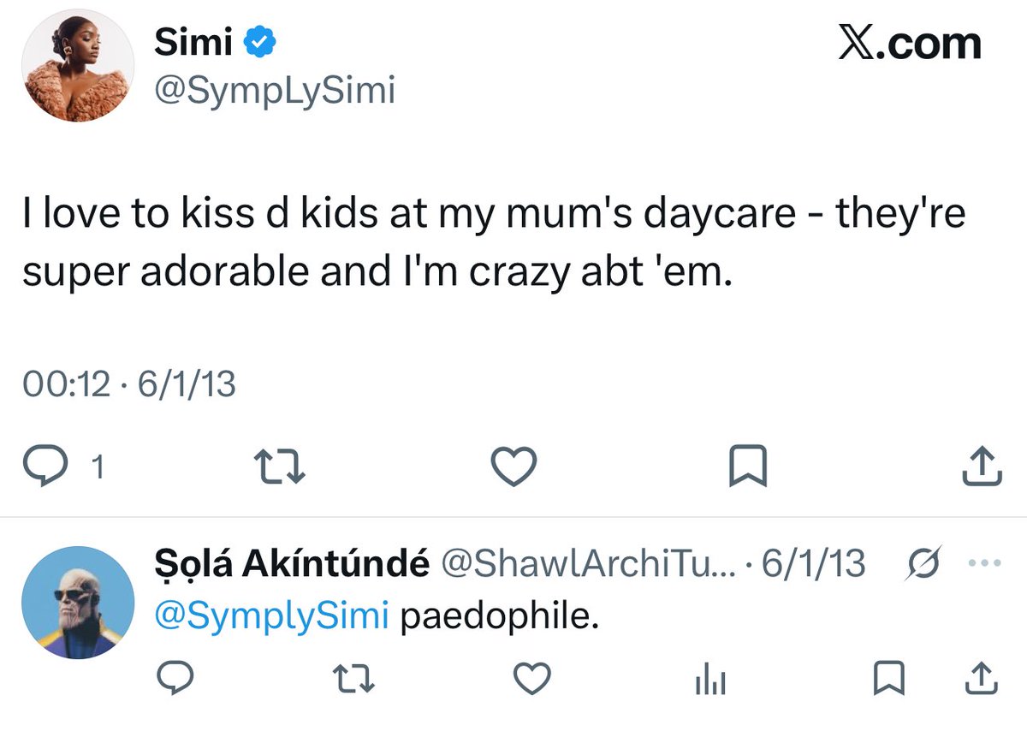Retweet Simi's daycare tweet
Viewport: 1027px width, 743px height.
pyautogui.click(x=282, y=466)
